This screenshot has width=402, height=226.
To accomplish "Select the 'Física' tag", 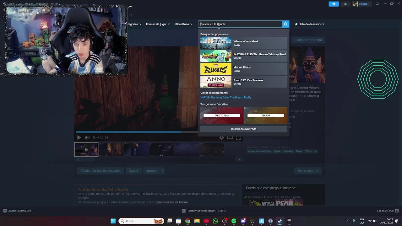I will coord(308,151).
